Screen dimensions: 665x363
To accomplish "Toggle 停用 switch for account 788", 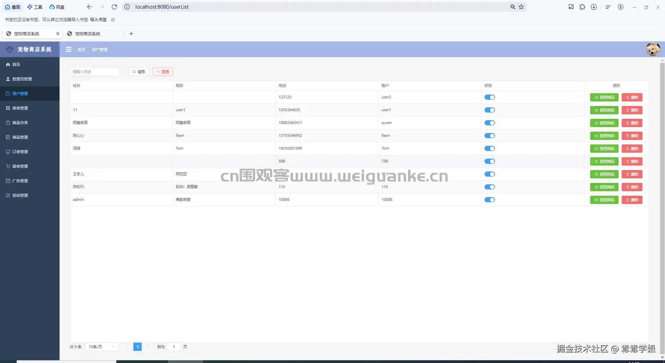I will 490,161.
